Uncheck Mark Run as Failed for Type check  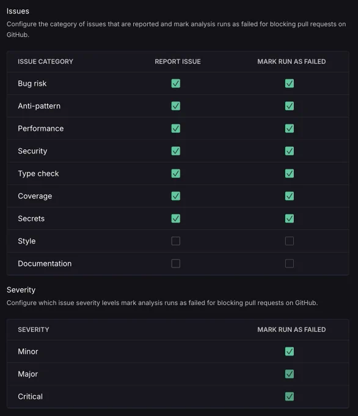pyautogui.click(x=290, y=174)
